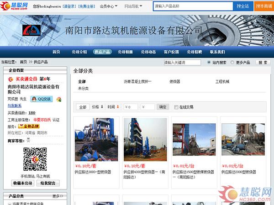
Task: Focus the minimum price field
Action: [131, 107]
